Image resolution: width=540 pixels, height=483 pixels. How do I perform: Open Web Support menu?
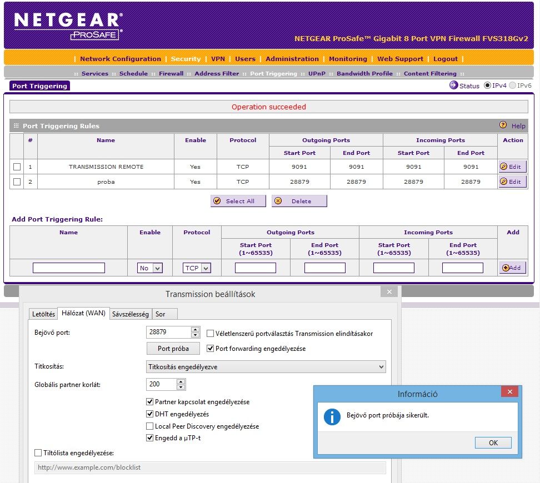400,58
